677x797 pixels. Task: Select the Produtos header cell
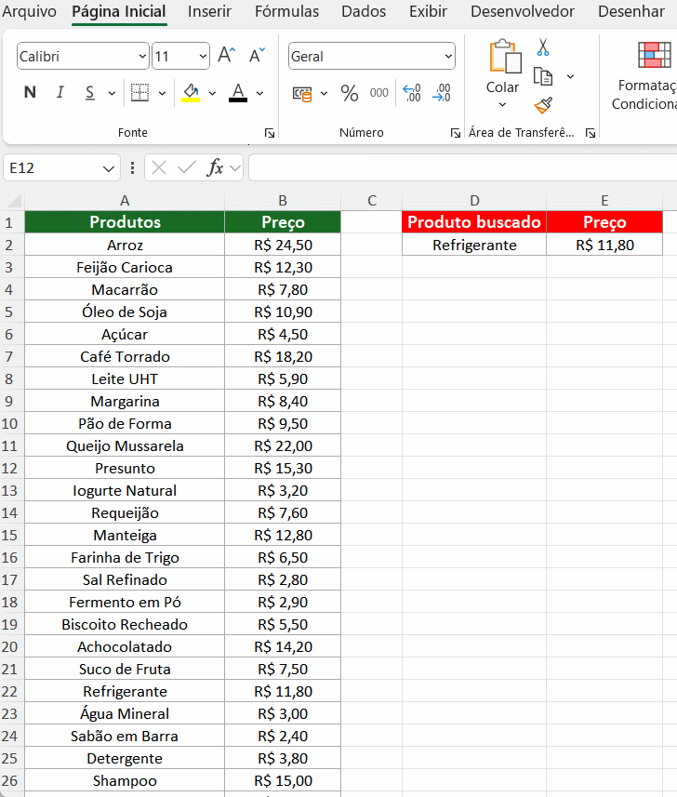[125, 222]
